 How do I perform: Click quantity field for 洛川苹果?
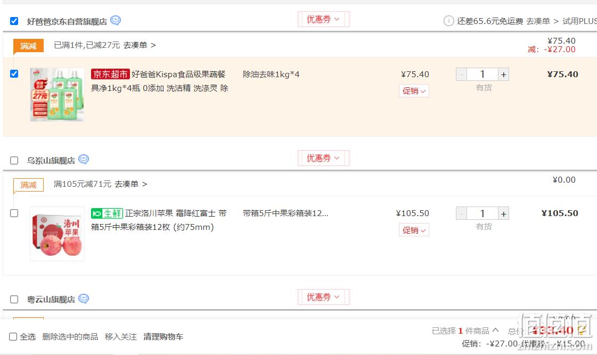coord(482,214)
